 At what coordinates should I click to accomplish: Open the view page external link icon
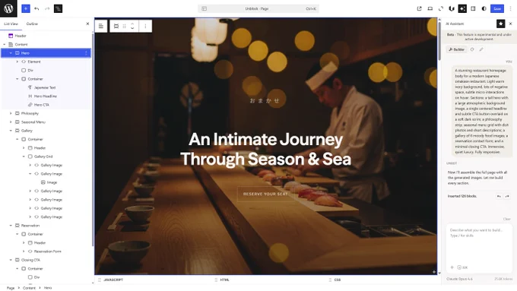(x=420, y=8)
